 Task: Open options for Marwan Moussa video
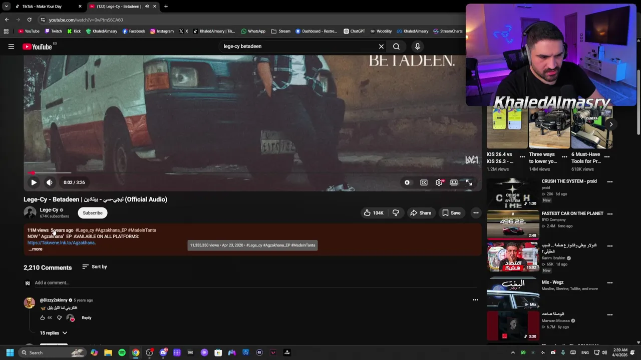(610, 314)
